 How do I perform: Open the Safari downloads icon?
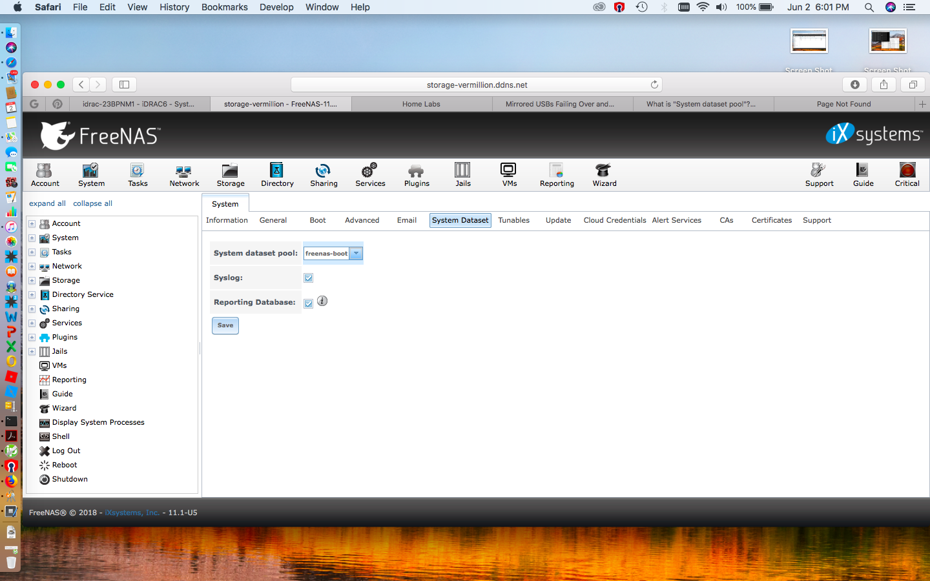point(854,85)
